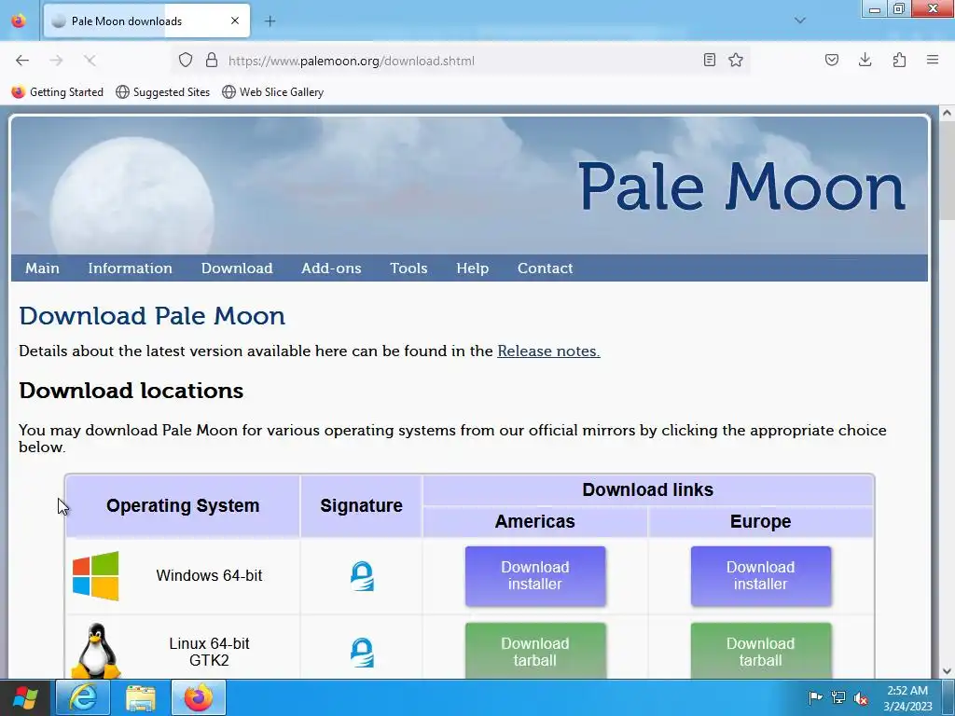955x716 pixels.
Task: Open Tools navigation menu
Action: point(408,268)
